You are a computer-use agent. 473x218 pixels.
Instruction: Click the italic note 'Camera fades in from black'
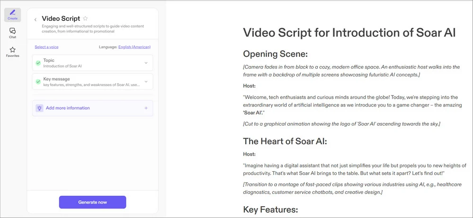coord(351,71)
